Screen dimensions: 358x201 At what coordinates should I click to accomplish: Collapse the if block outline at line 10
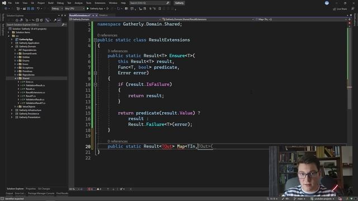click(95, 84)
